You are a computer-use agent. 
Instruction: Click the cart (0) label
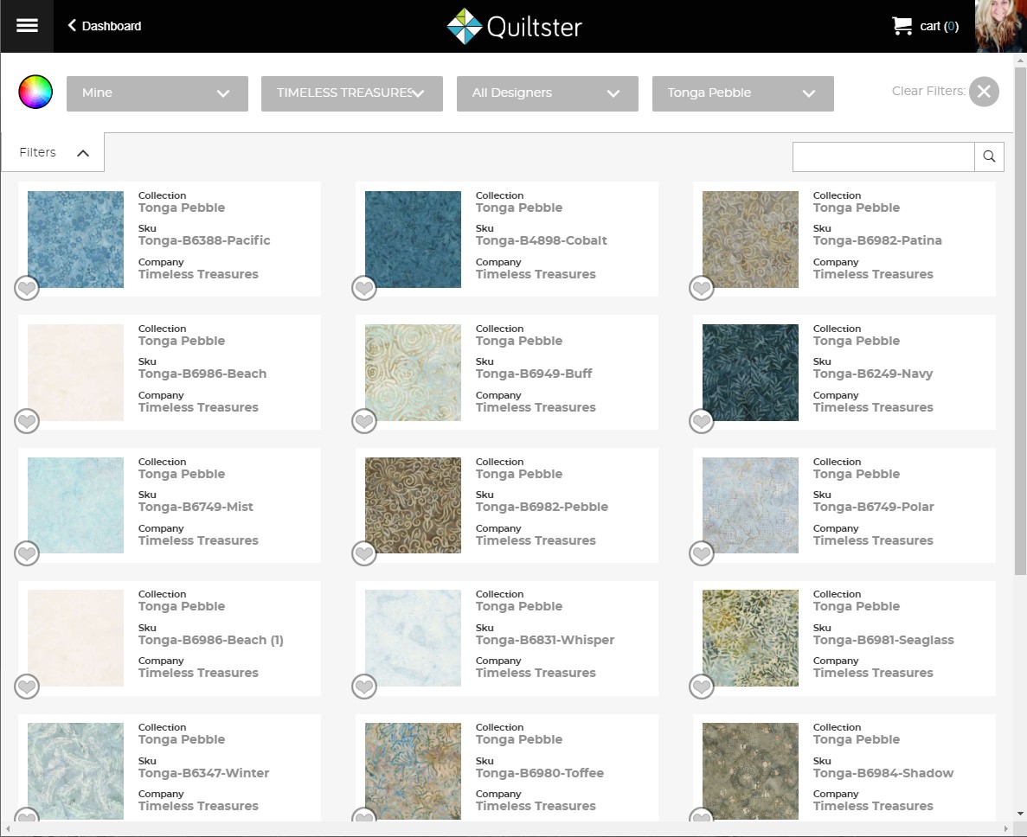pyautogui.click(x=940, y=26)
